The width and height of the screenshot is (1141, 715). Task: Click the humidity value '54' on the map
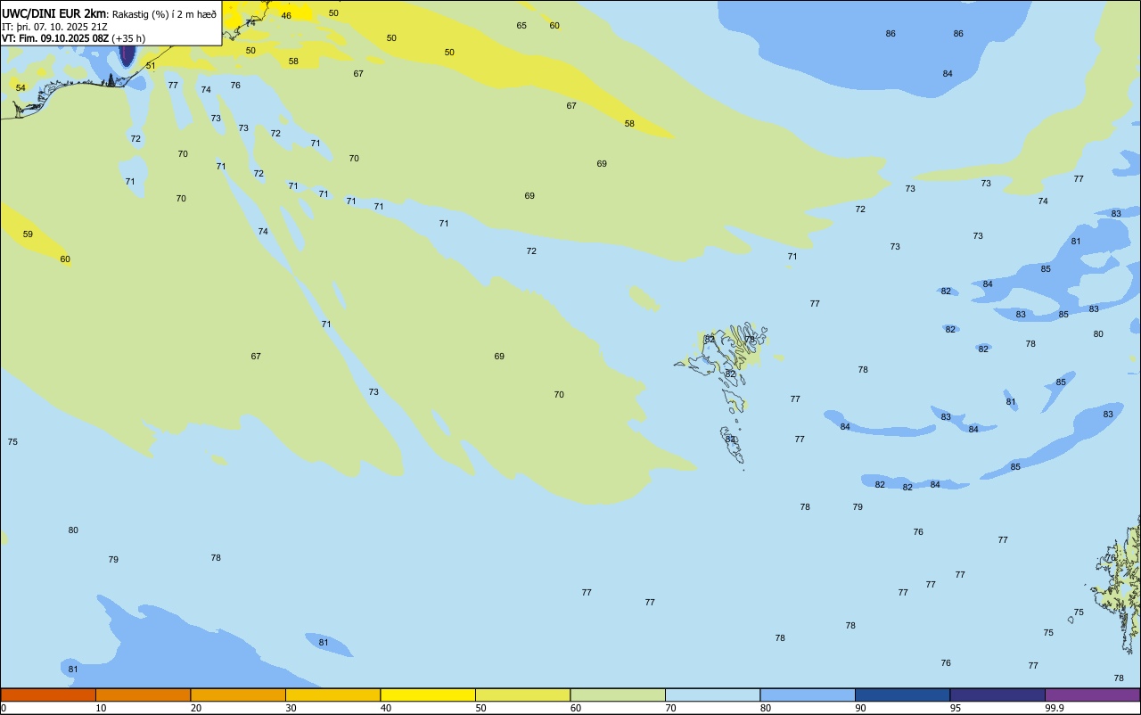point(21,87)
